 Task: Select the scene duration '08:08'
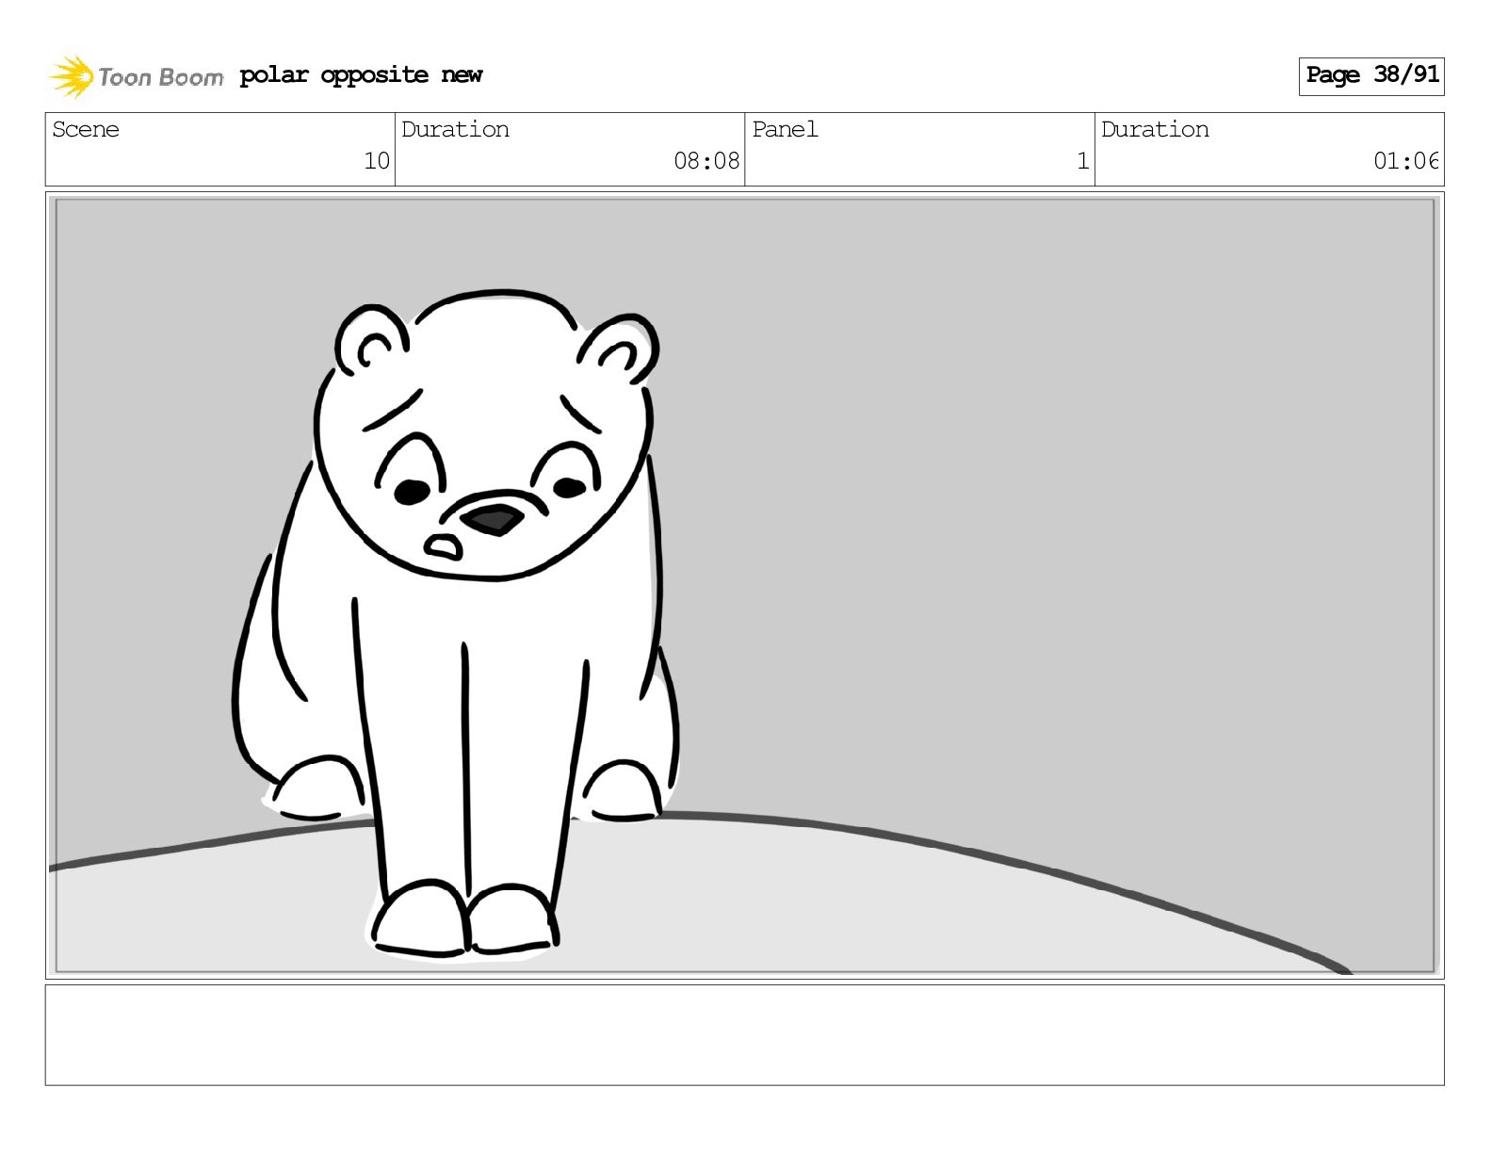tap(706, 161)
